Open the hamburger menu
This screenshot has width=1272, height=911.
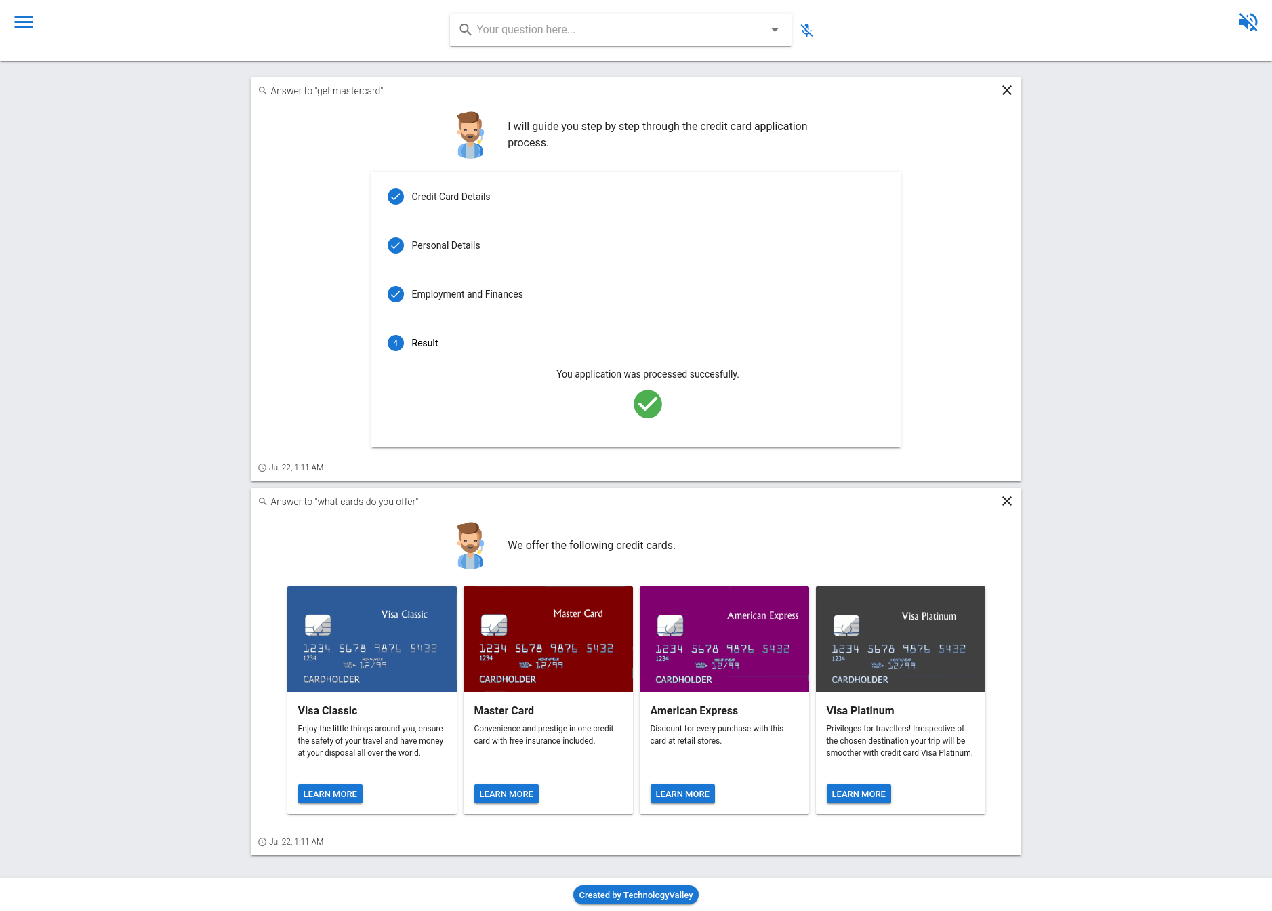(24, 22)
